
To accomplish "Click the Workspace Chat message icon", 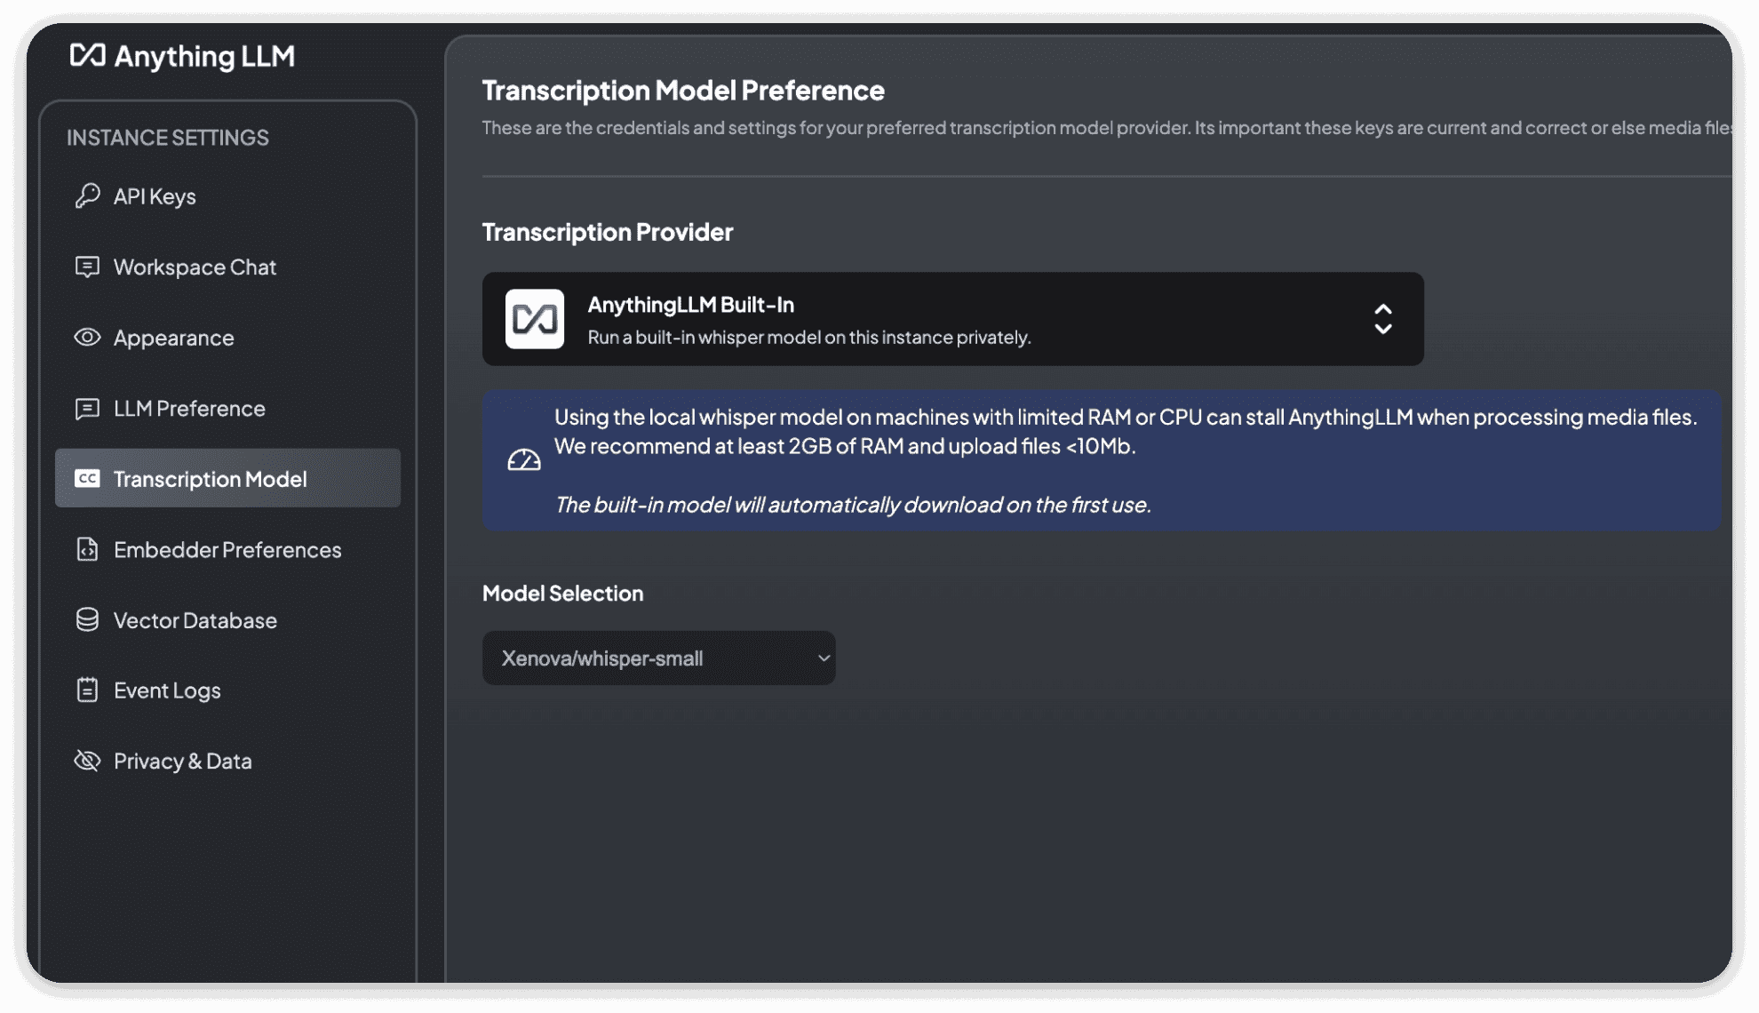I will pos(87,267).
